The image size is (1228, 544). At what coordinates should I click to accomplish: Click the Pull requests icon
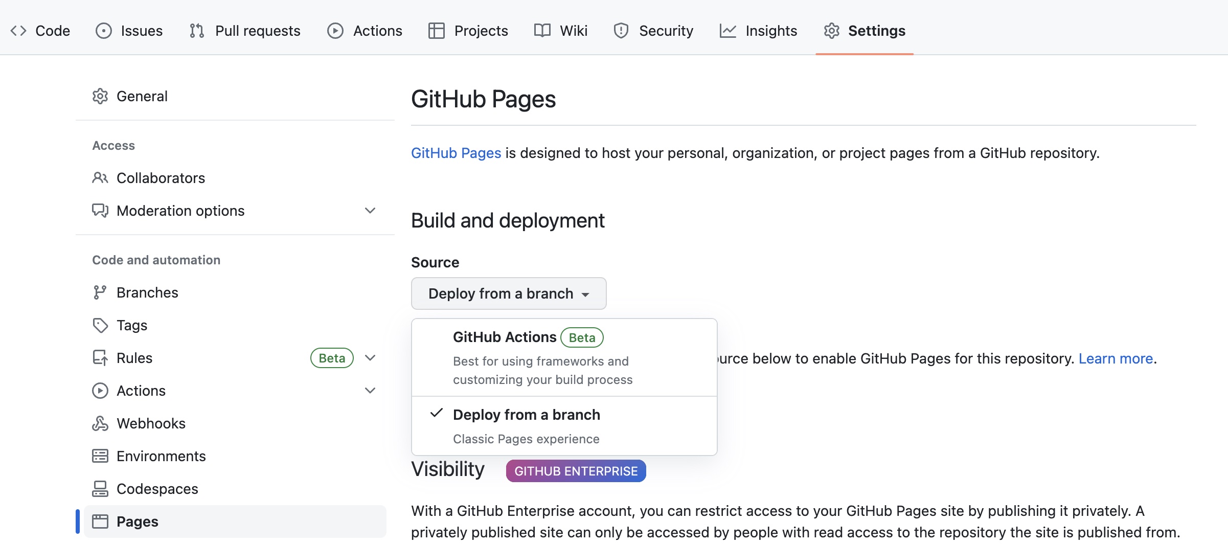[196, 30]
